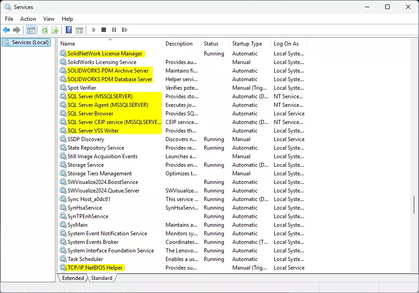
Task: Click the Show/Hide Action Pane icon
Action: [79, 30]
